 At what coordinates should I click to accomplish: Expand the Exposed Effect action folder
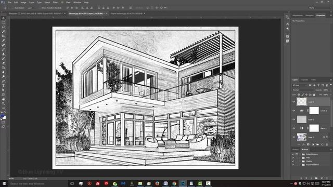pyautogui.click(x=300, y=165)
